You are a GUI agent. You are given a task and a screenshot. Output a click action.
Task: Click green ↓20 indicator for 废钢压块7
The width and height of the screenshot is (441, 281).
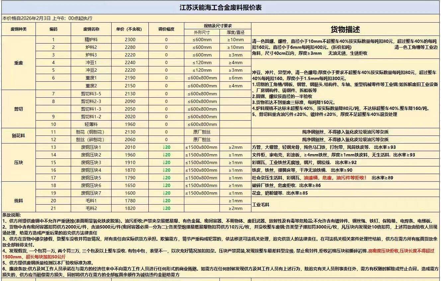click(x=166, y=193)
